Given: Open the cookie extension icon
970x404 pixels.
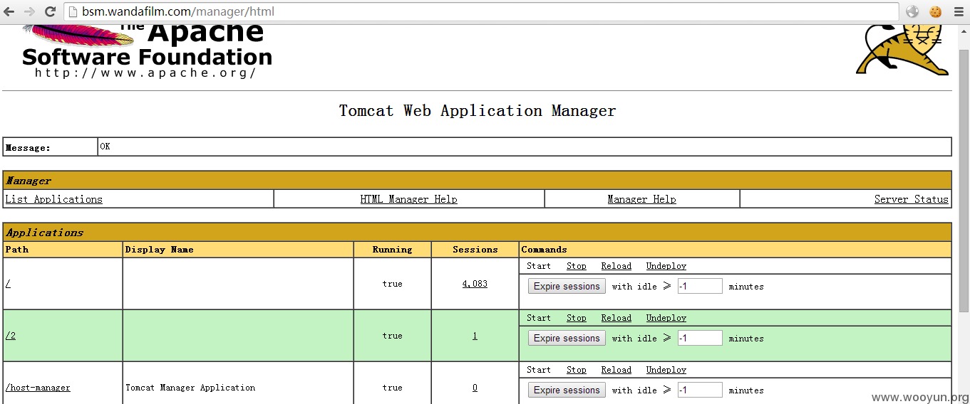Looking at the screenshot, I should [x=935, y=11].
